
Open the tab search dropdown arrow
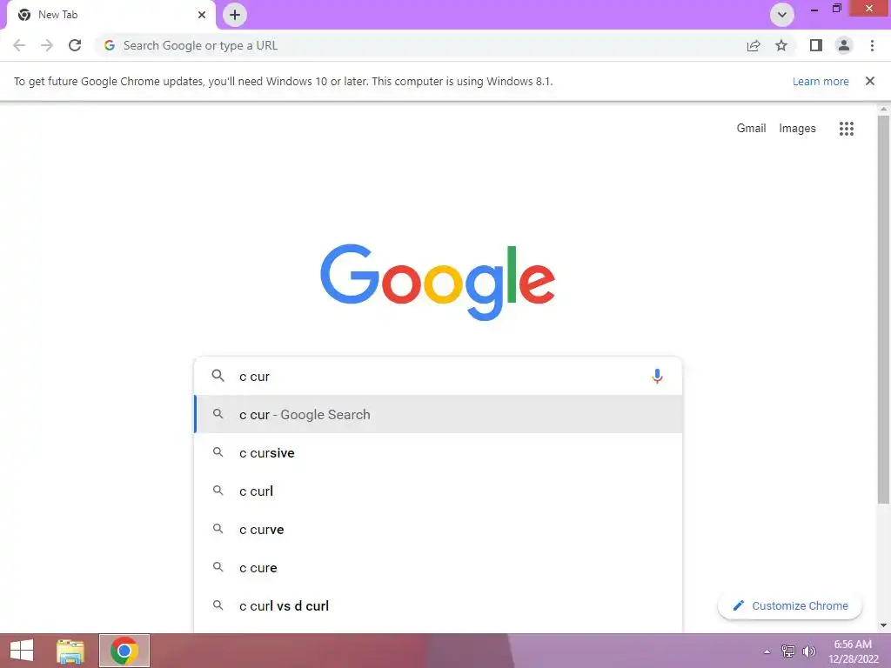point(782,15)
